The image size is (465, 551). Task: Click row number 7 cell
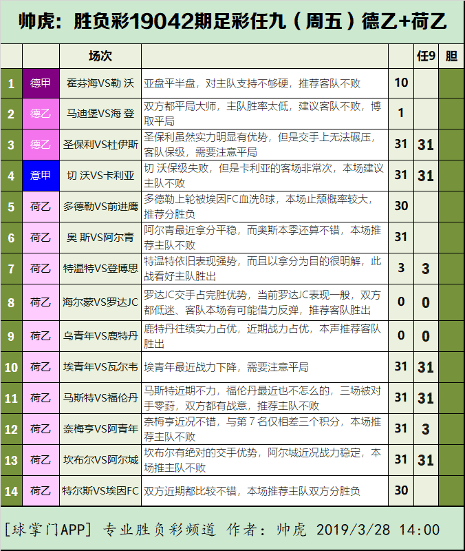coord(11,269)
